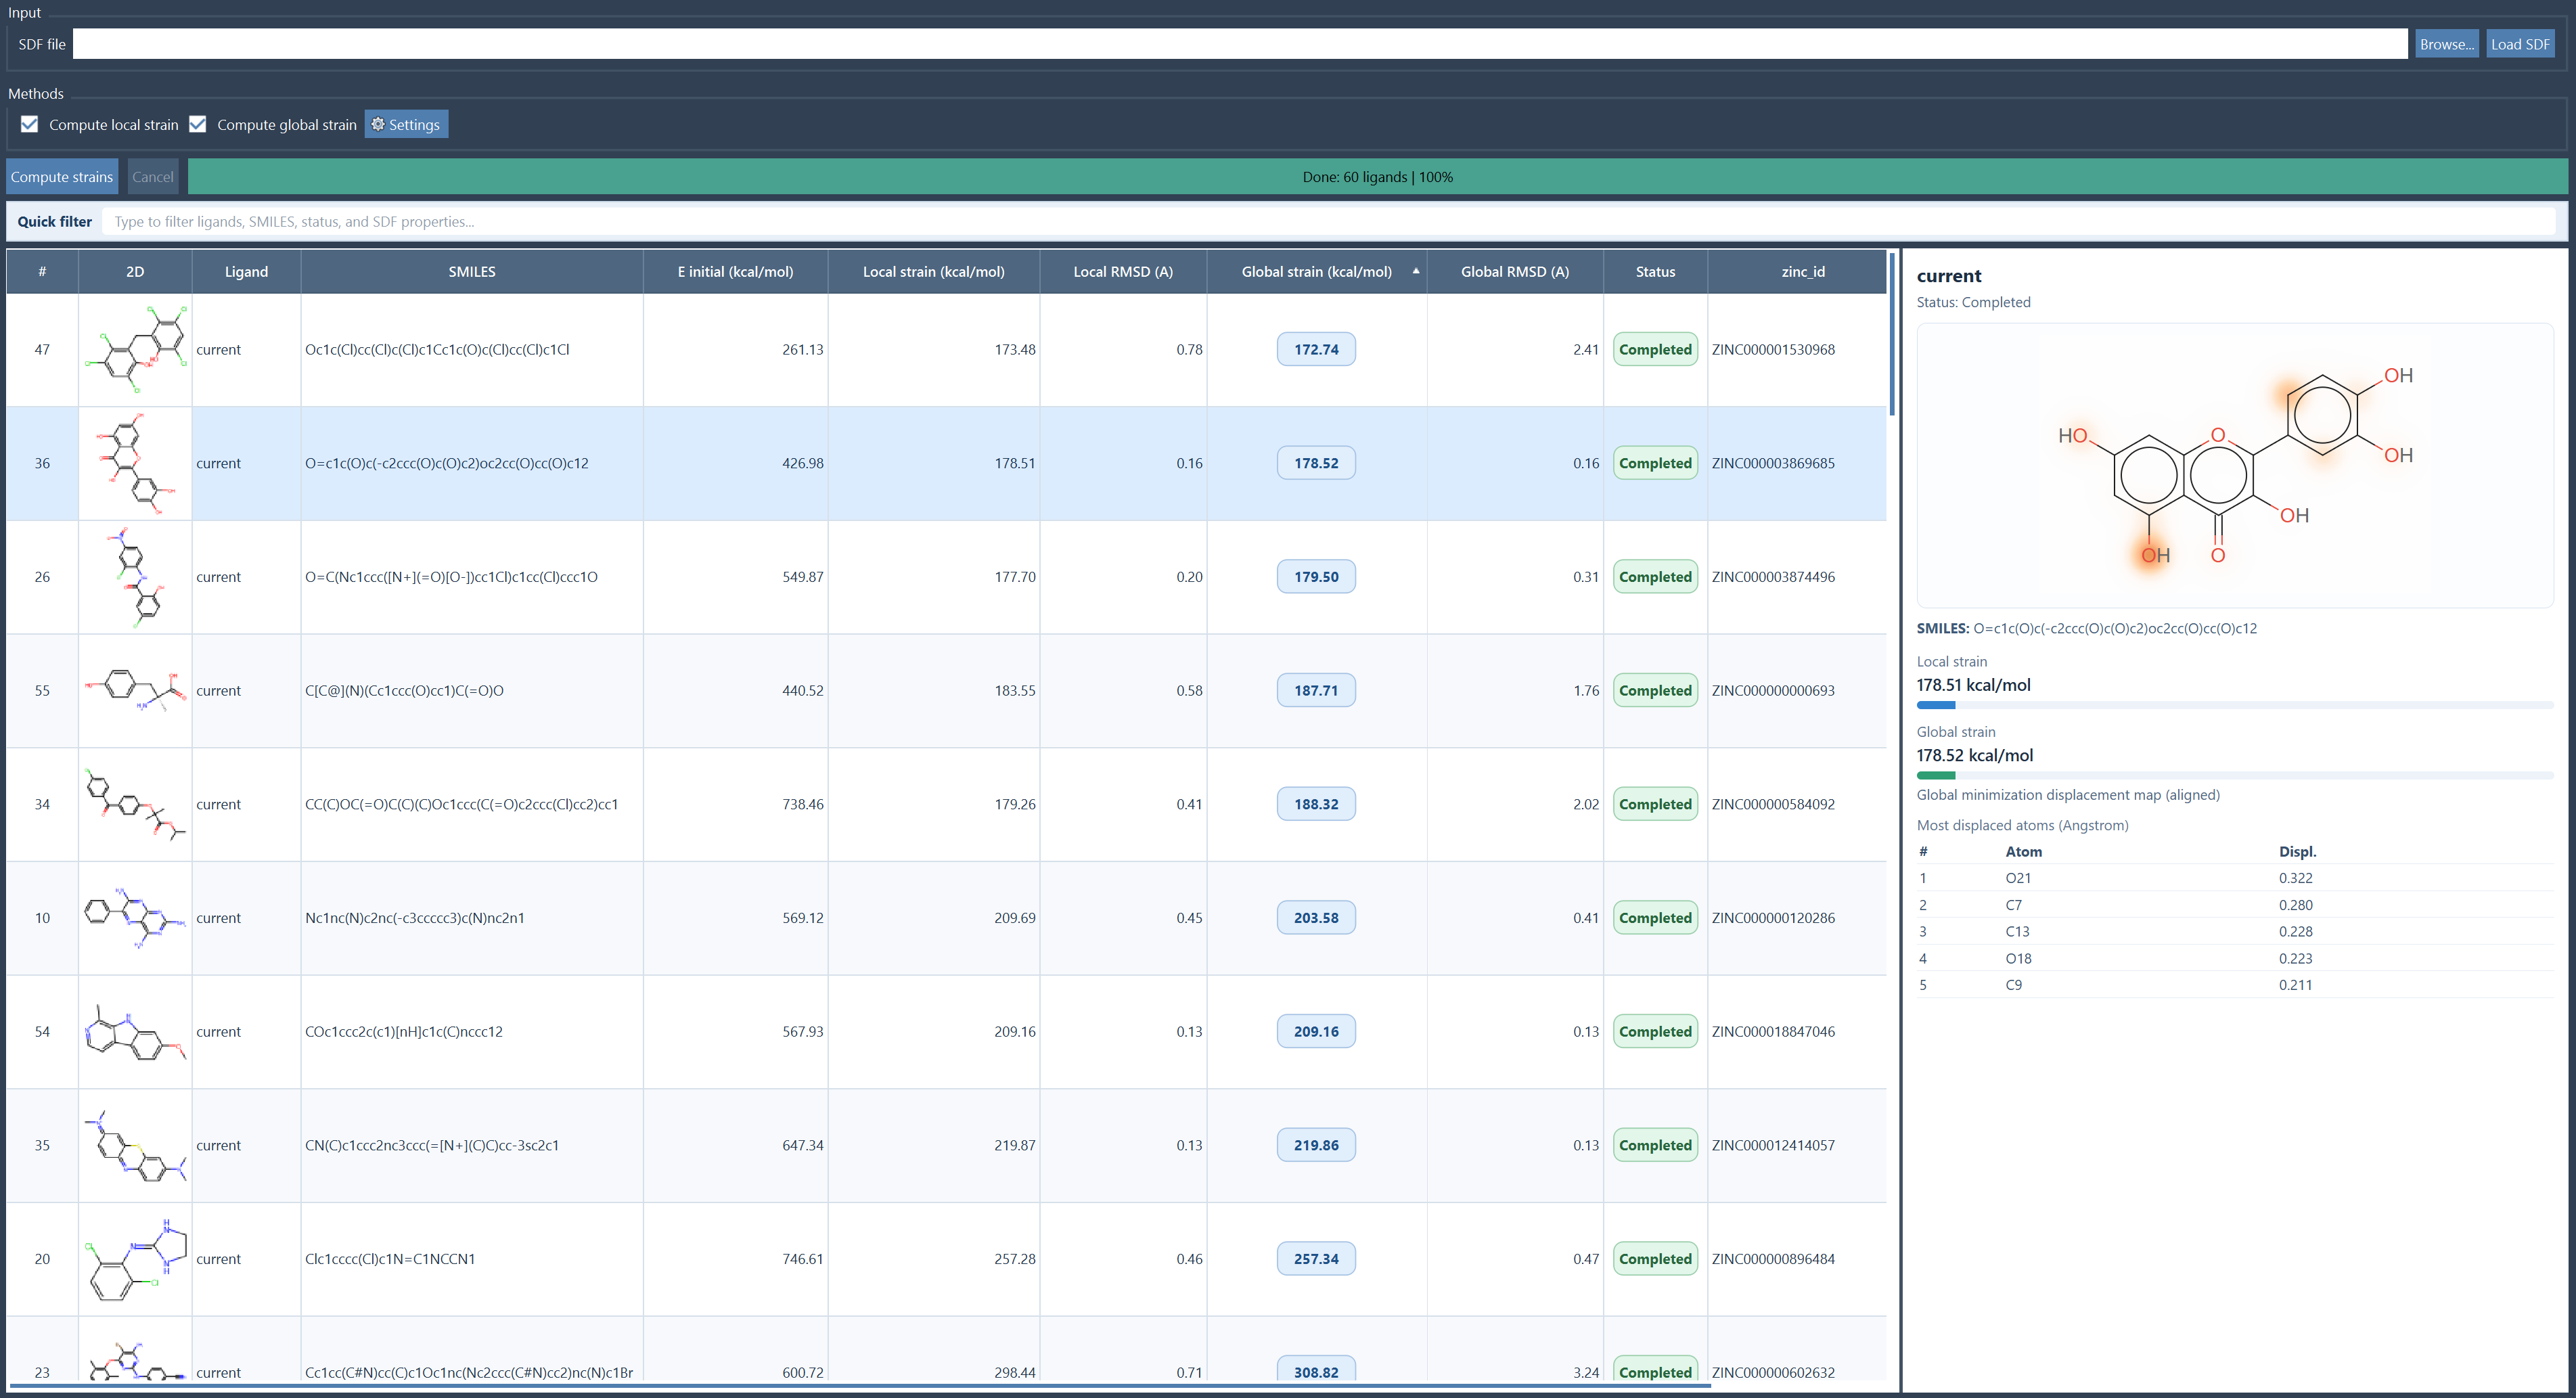Click the Cancel button next to Compute strains
Screen dimensions: 2576x1398
click(x=152, y=176)
